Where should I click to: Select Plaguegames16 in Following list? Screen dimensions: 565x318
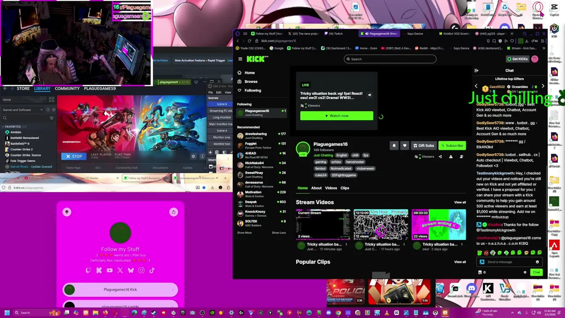pyautogui.click(x=260, y=113)
